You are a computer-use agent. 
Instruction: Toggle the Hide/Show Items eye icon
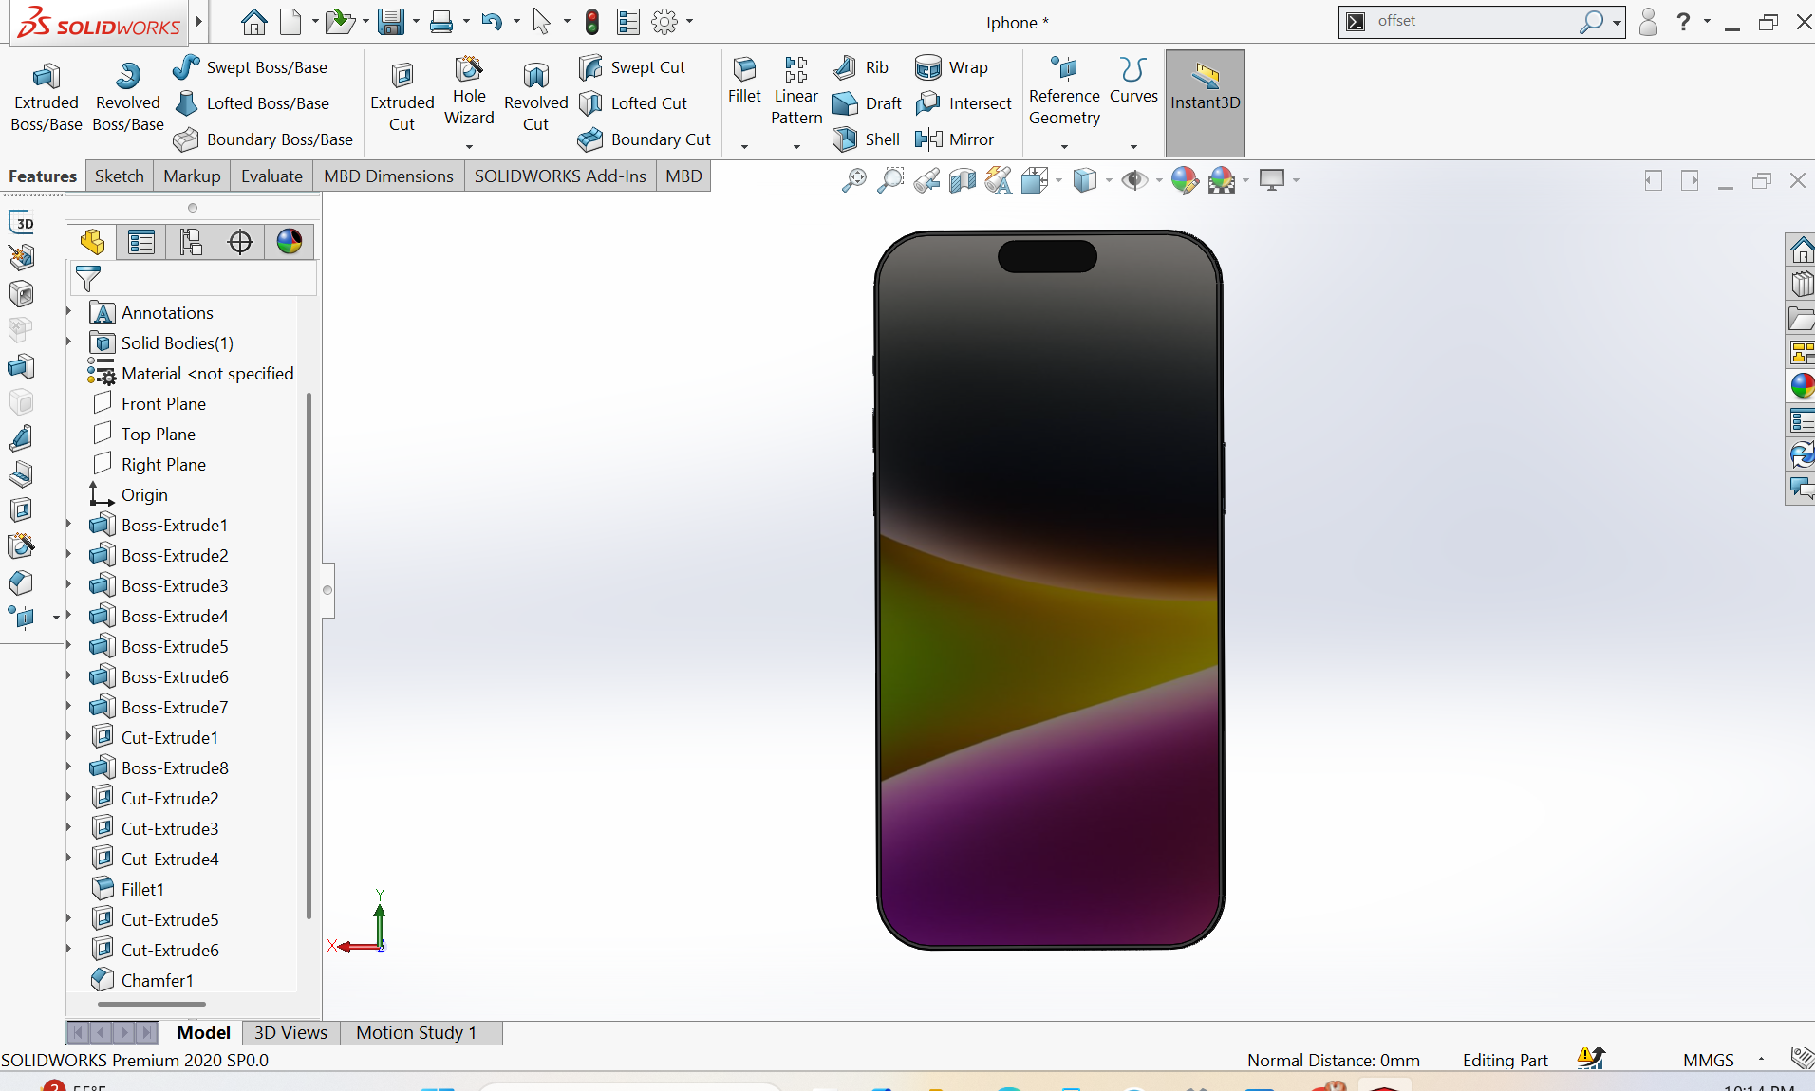point(1133,180)
